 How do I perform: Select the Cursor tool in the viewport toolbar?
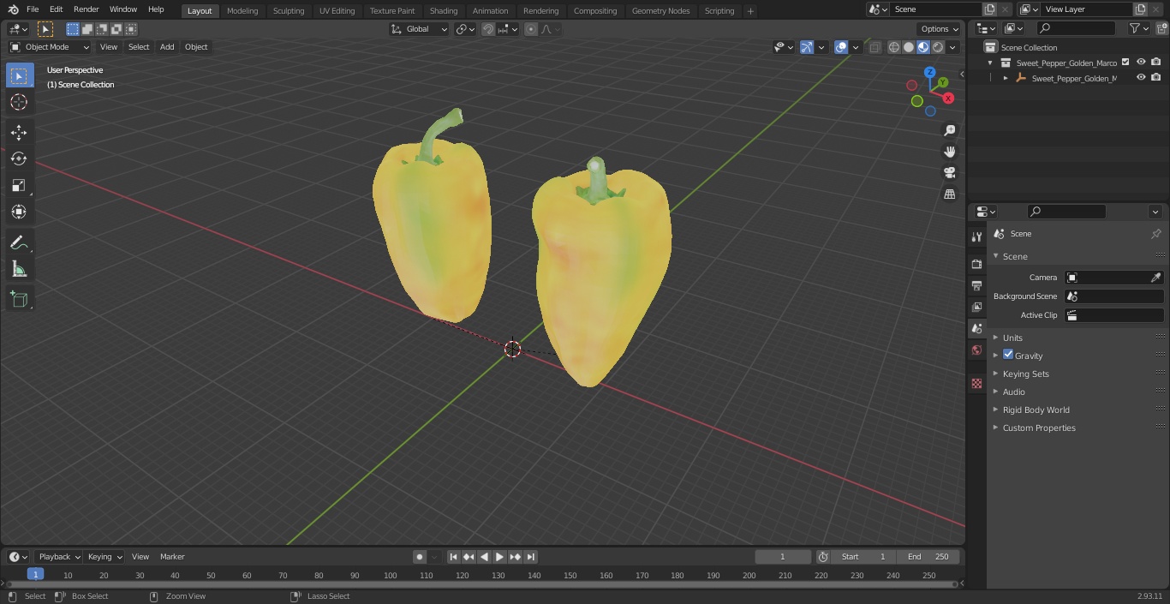pyautogui.click(x=19, y=102)
